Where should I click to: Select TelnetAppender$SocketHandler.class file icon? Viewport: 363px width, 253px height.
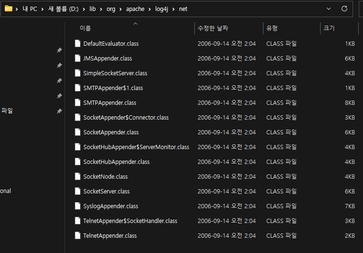click(x=78, y=221)
